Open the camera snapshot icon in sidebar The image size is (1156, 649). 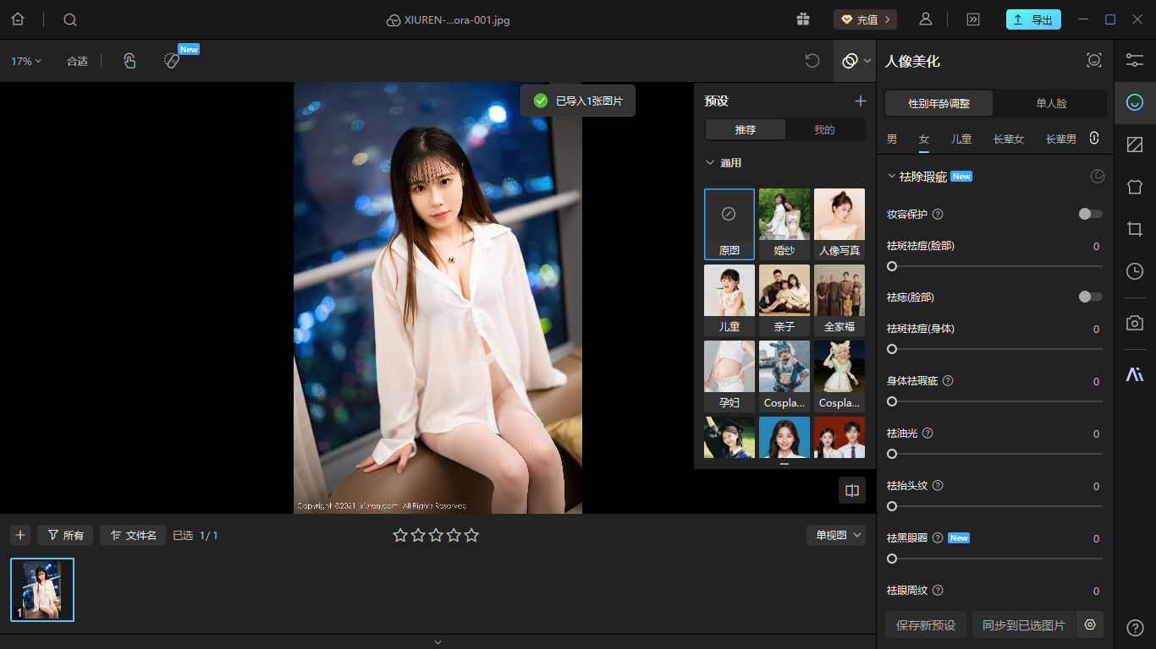click(1135, 323)
